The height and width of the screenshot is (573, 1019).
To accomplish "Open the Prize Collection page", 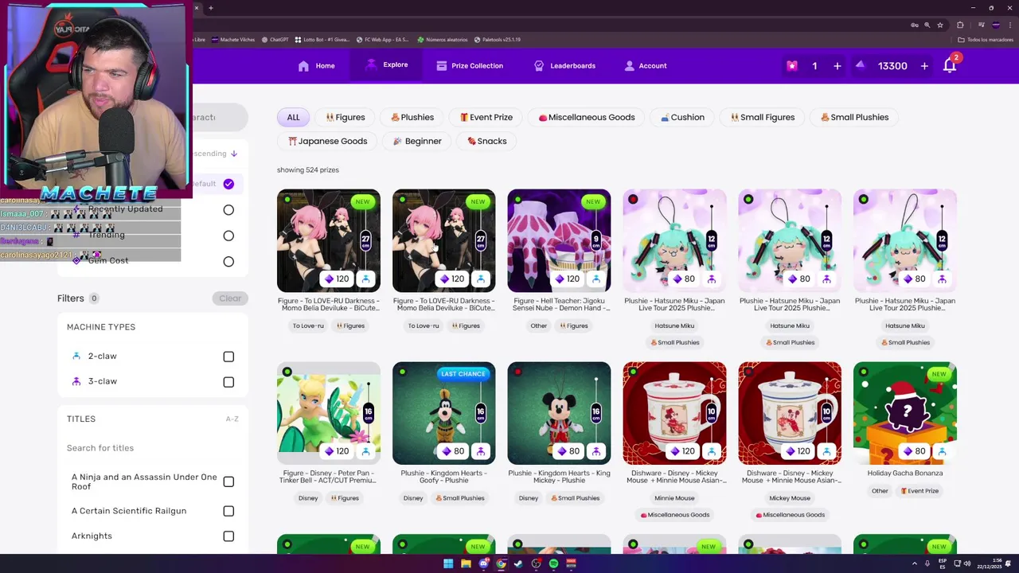I will (470, 66).
